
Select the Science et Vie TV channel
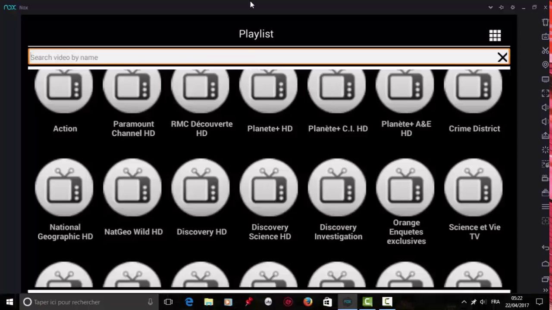[x=474, y=200]
